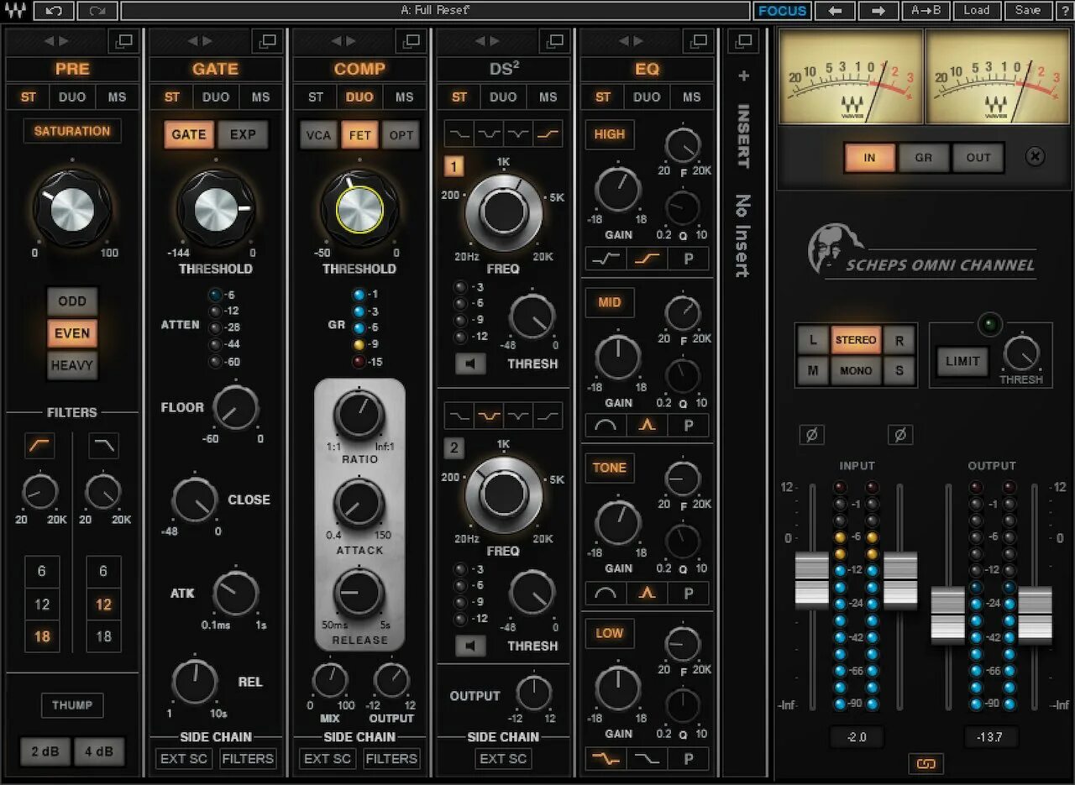The width and height of the screenshot is (1075, 785).
Task: Toggle the EQ LOW band on/off
Action: point(610,633)
